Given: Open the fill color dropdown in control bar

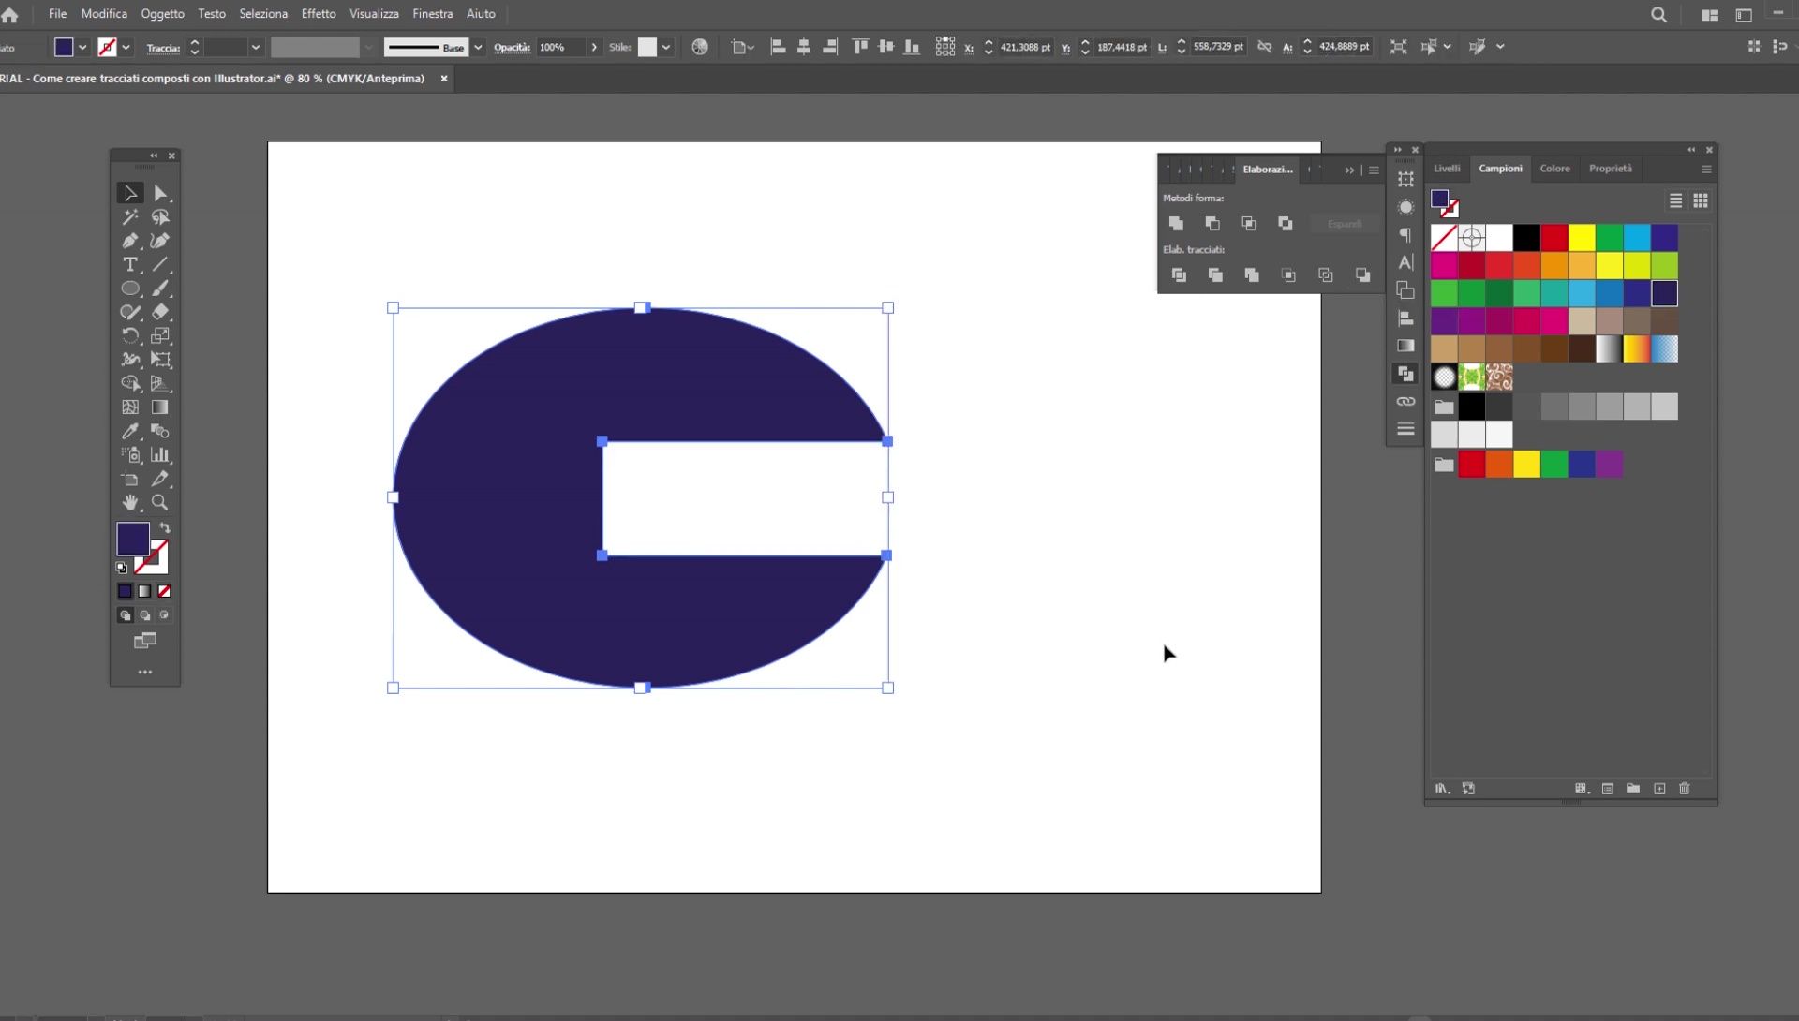Looking at the screenshot, I should 82,47.
